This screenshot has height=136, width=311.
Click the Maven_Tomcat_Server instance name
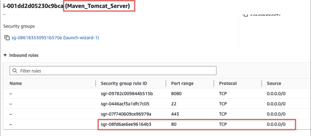[x=98, y=6]
